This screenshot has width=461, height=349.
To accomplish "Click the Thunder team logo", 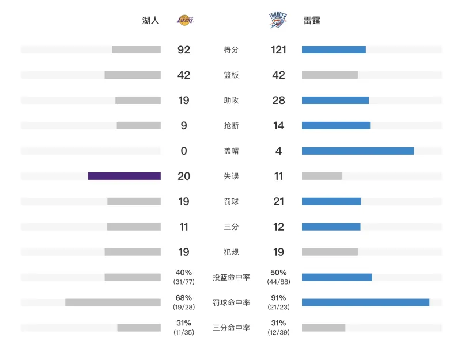I will point(277,21).
